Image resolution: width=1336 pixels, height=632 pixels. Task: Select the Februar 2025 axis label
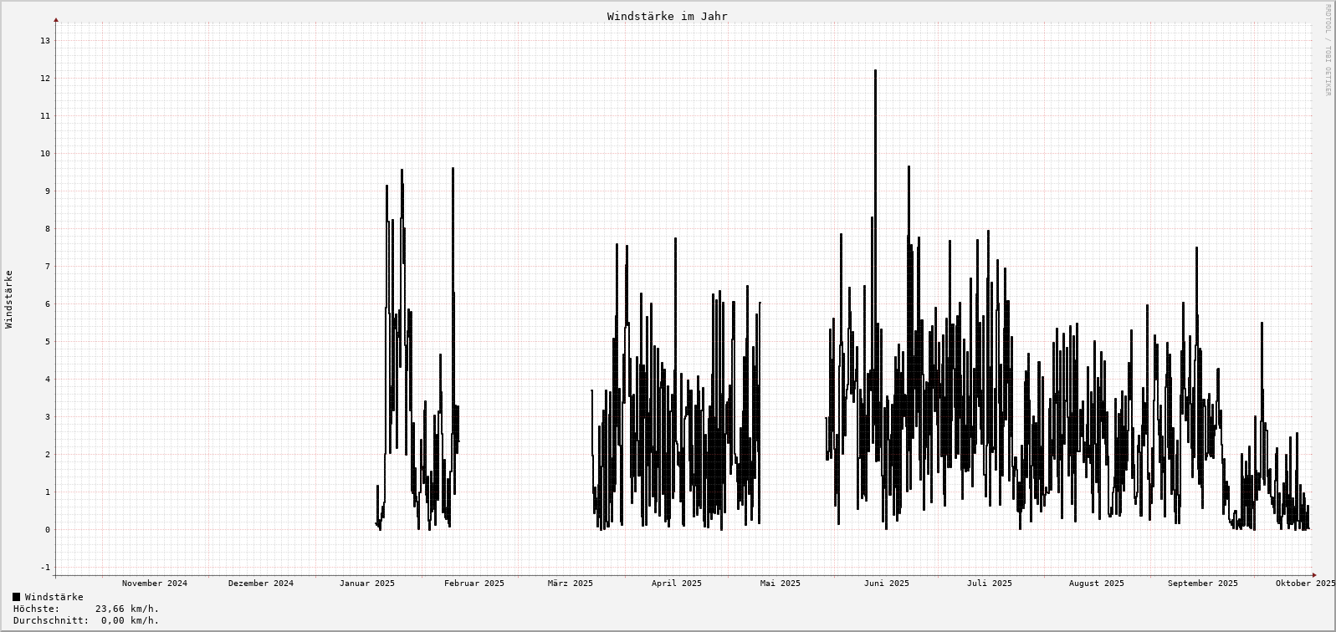click(x=474, y=584)
